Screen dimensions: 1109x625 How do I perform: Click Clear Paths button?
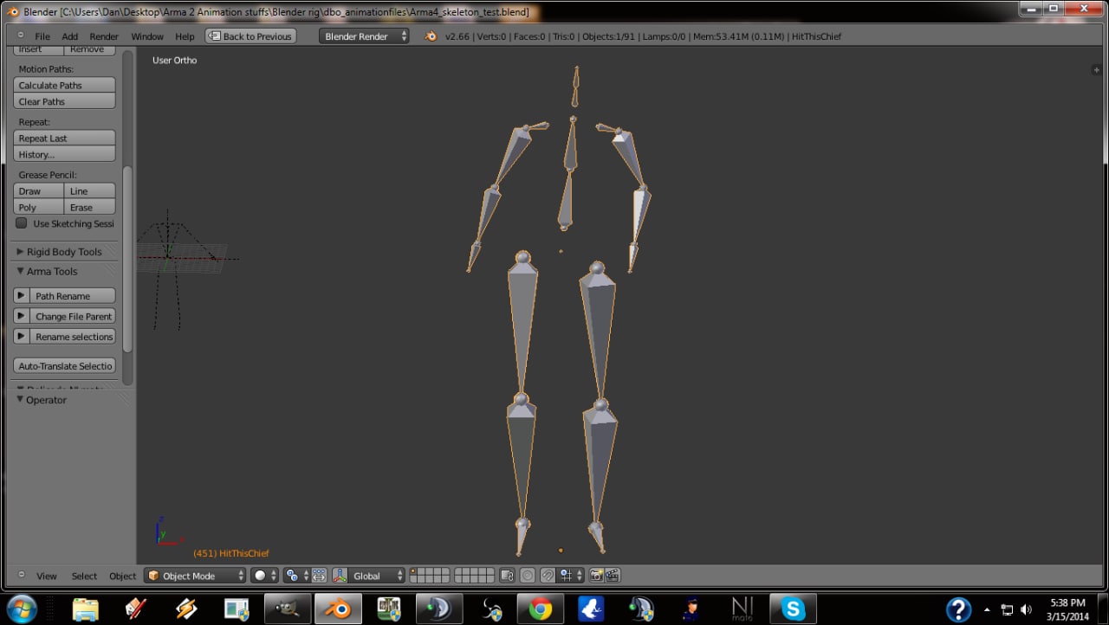point(65,101)
